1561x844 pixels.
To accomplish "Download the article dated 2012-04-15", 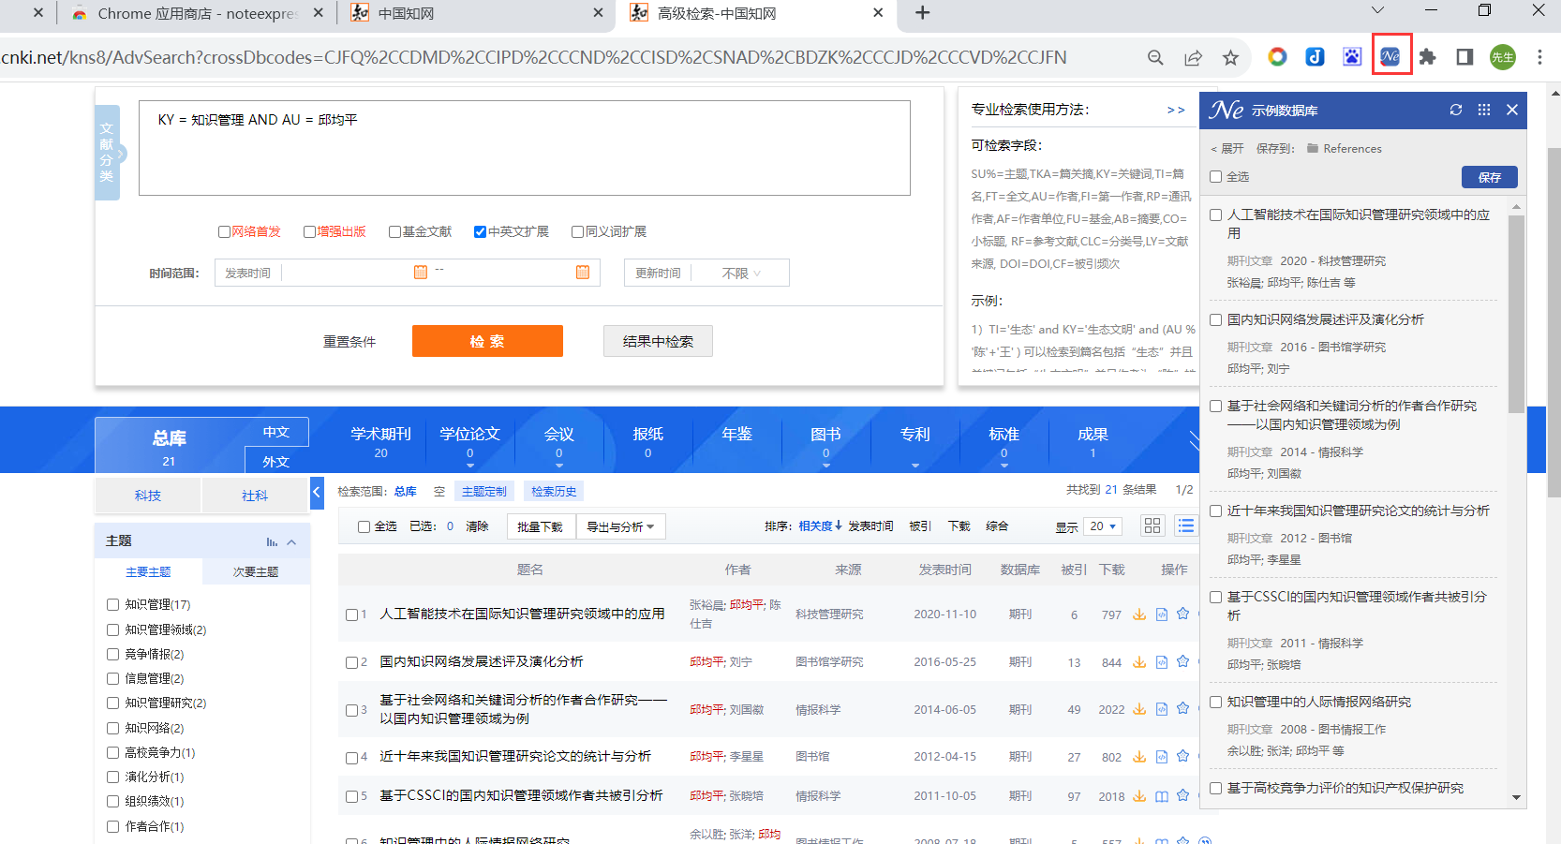I will coord(1139,757).
